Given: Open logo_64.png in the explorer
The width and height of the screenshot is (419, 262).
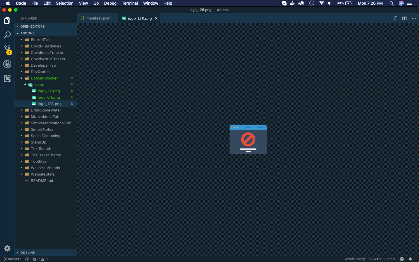Looking at the screenshot, I should click(46, 98).
